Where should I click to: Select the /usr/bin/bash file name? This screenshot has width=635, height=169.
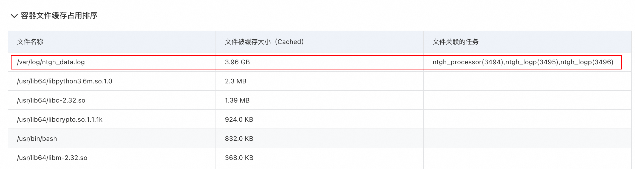tap(37, 139)
